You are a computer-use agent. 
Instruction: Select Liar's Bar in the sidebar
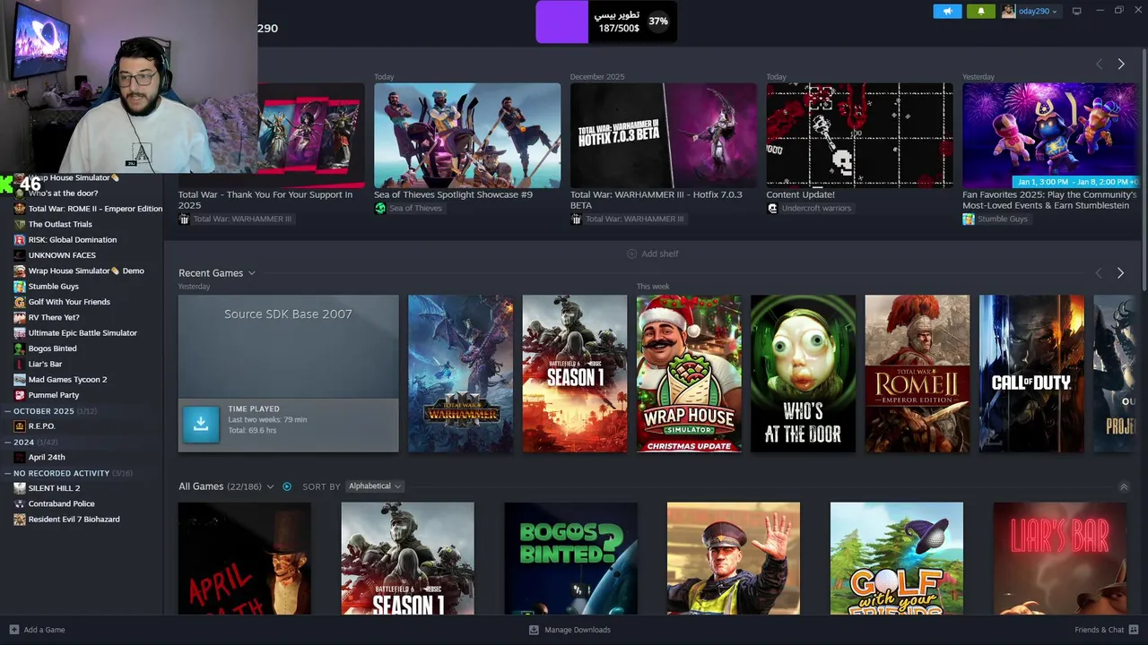pyautogui.click(x=45, y=365)
